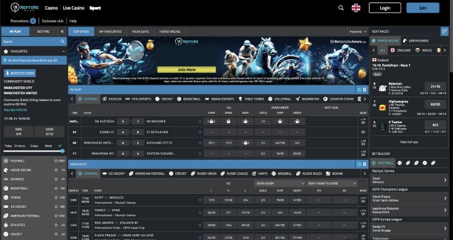Choose Darts in Highlights sports bar
Viewport: 453px width, 240px height.
click(x=259, y=174)
